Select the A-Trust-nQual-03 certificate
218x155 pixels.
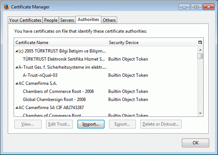[x=40, y=75]
